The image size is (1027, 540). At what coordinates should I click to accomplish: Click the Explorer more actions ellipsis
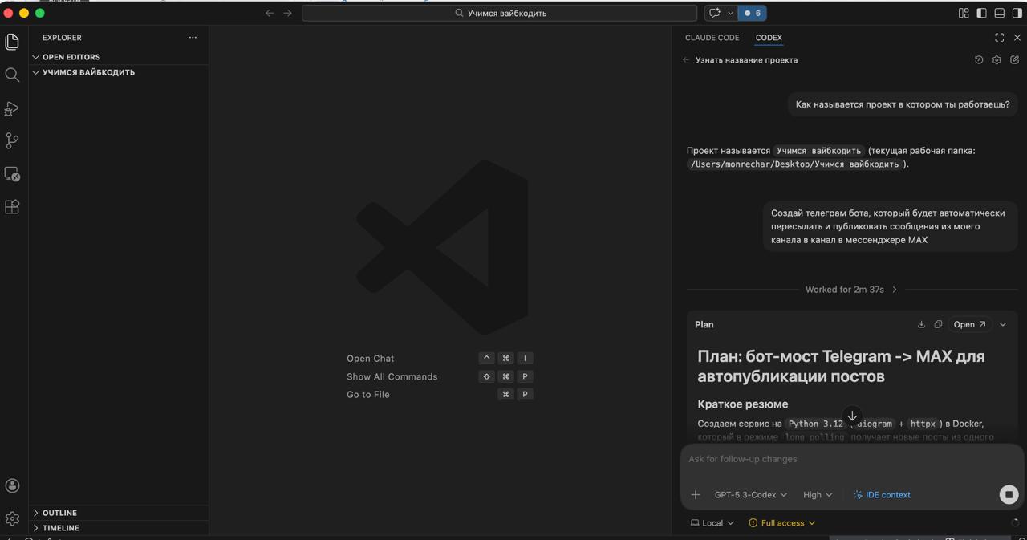(x=193, y=38)
